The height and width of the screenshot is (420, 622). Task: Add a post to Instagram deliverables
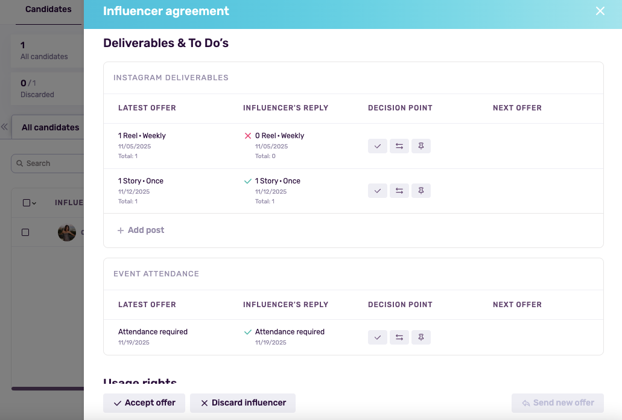141,231
